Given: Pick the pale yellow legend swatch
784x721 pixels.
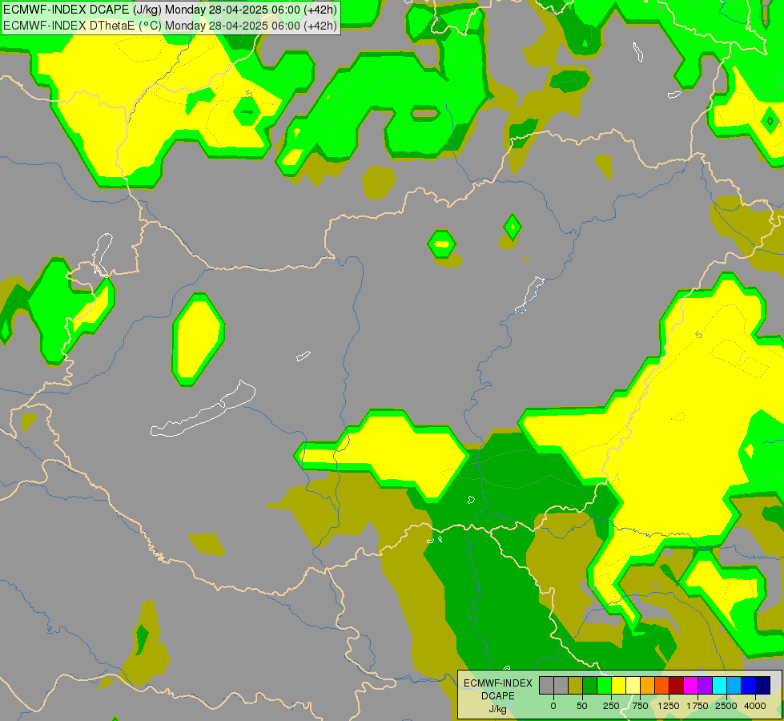Looking at the screenshot, I should point(633,685).
